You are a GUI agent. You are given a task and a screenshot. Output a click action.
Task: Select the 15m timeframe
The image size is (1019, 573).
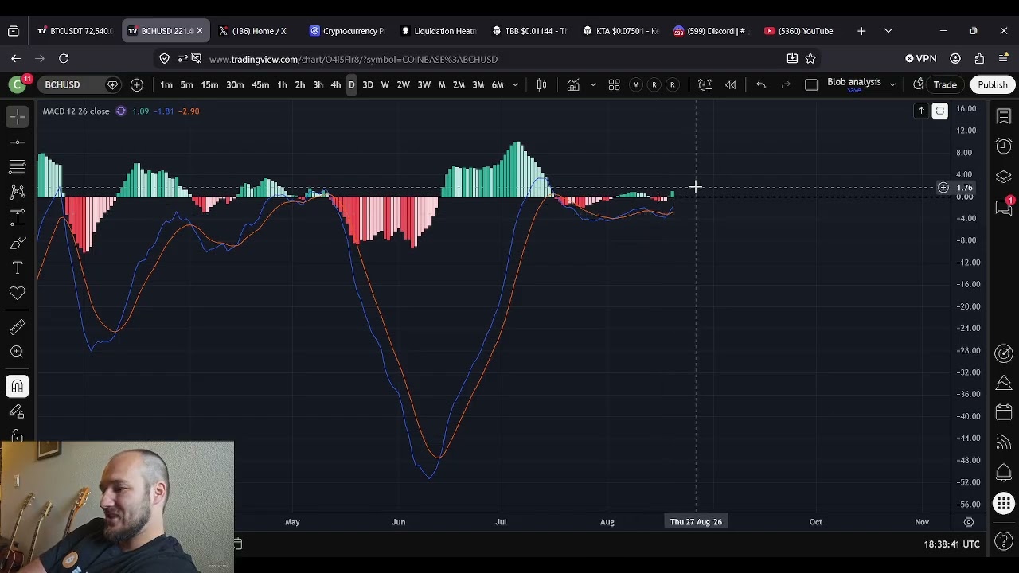(209, 84)
